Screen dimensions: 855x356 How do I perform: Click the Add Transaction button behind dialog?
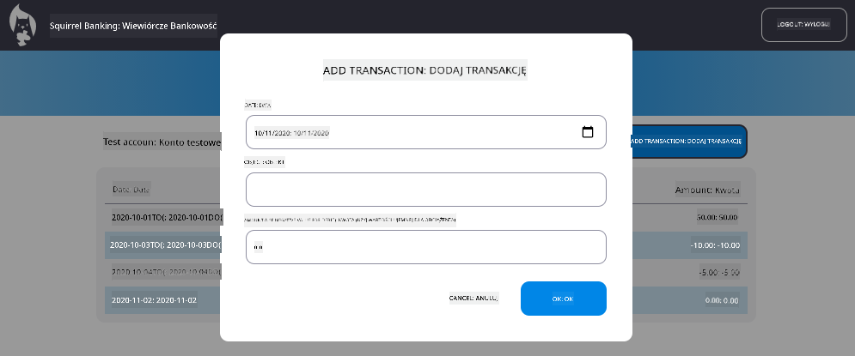point(689,141)
